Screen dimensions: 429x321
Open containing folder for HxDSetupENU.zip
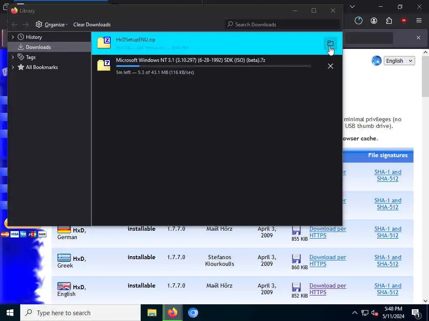click(x=330, y=43)
